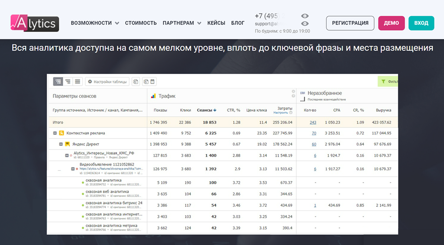Open Яндекс Директ conversions link 60
Viewport: 444px width, 245px height.
point(314,144)
